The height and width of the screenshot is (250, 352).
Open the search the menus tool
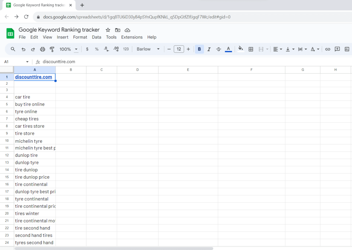13,49
